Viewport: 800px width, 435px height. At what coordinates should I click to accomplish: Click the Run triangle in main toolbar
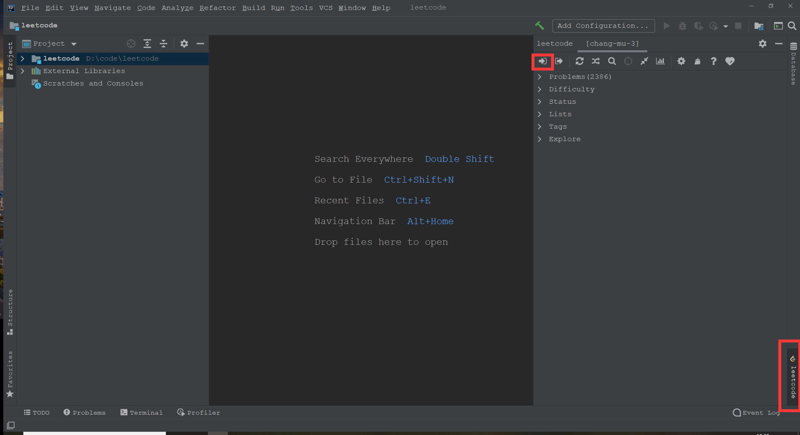(667, 26)
